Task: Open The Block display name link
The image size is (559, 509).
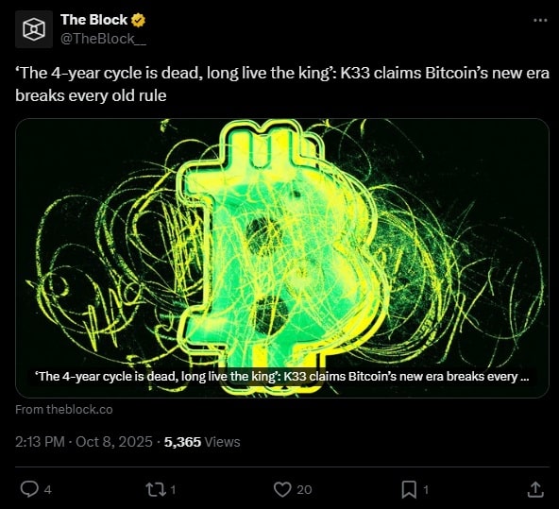Action: [x=93, y=20]
